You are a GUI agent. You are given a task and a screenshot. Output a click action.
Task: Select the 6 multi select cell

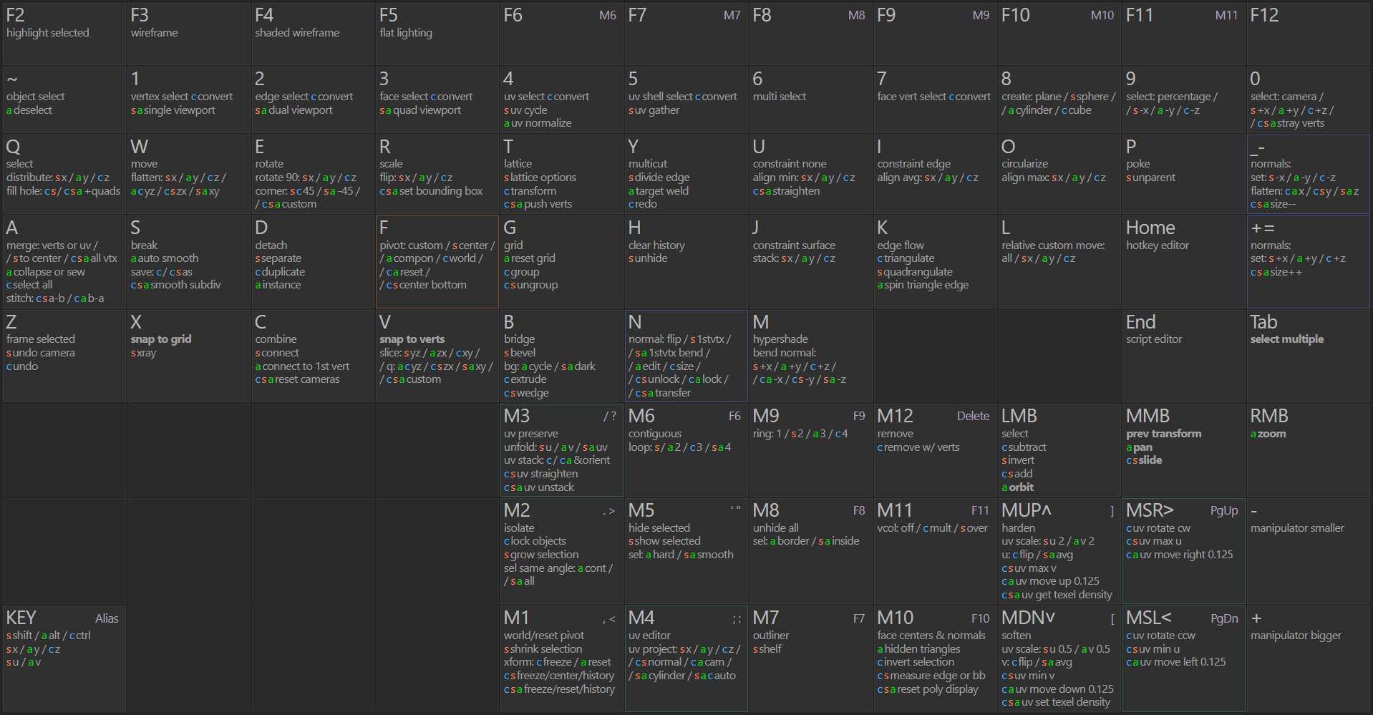tap(810, 99)
